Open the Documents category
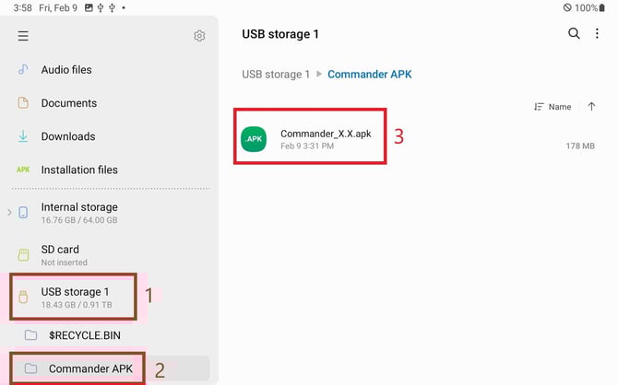The image size is (618, 385). (68, 103)
